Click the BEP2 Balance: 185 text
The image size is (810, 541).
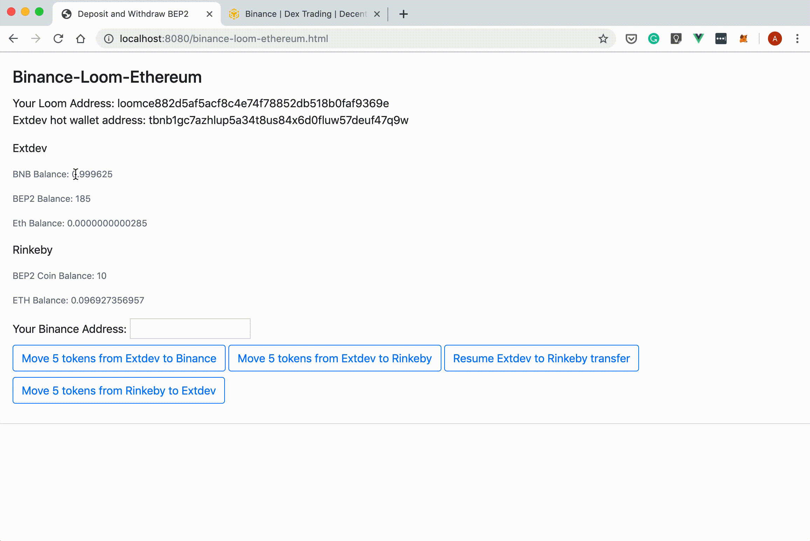[52, 199]
